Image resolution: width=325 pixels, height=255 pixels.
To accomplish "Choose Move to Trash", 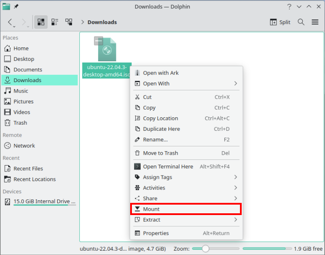I will pyautogui.click(x=186, y=153).
